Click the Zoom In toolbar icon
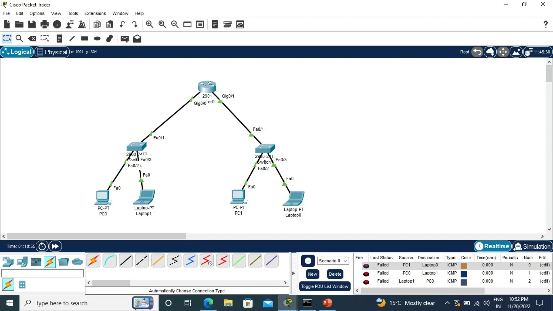Screen dimensions: 553x311 point(149,25)
